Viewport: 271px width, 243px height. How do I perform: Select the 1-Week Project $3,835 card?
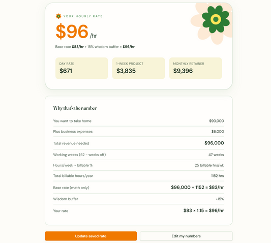138,68
